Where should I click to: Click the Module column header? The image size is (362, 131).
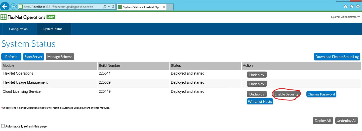(x=49, y=65)
